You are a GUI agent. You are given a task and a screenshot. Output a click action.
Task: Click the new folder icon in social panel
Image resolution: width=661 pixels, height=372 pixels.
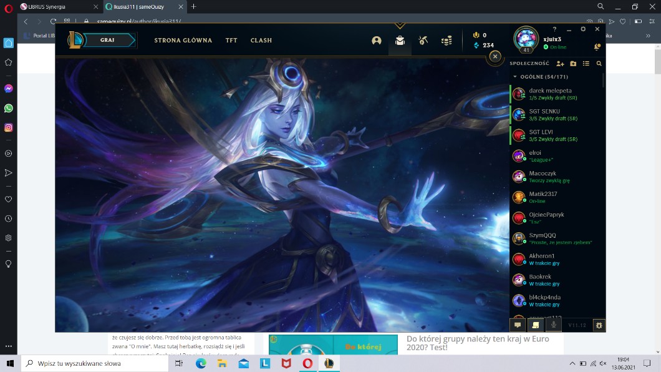pos(573,64)
